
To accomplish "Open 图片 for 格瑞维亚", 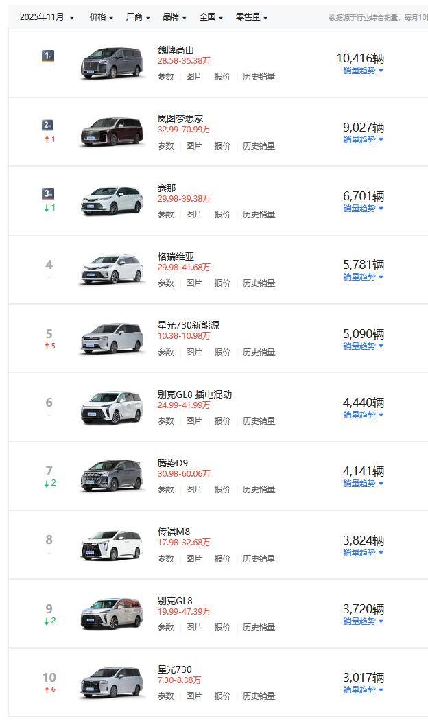I will click(x=194, y=283).
